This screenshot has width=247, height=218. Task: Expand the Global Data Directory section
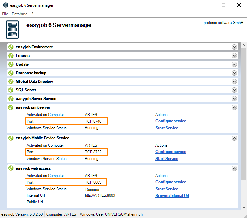(x=234, y=82)
